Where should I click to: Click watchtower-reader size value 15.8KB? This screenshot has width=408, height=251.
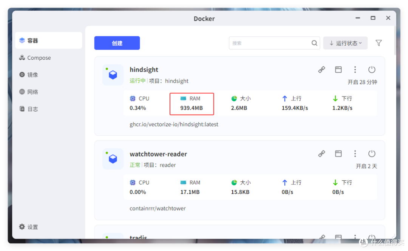point(240,192)
